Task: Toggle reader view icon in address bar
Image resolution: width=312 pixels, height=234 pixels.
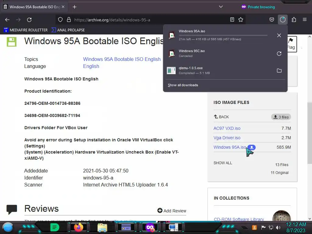Action: (x=232, y=20)
